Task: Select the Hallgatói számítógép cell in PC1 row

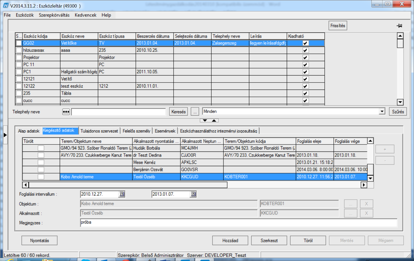Action: (79, 72)
